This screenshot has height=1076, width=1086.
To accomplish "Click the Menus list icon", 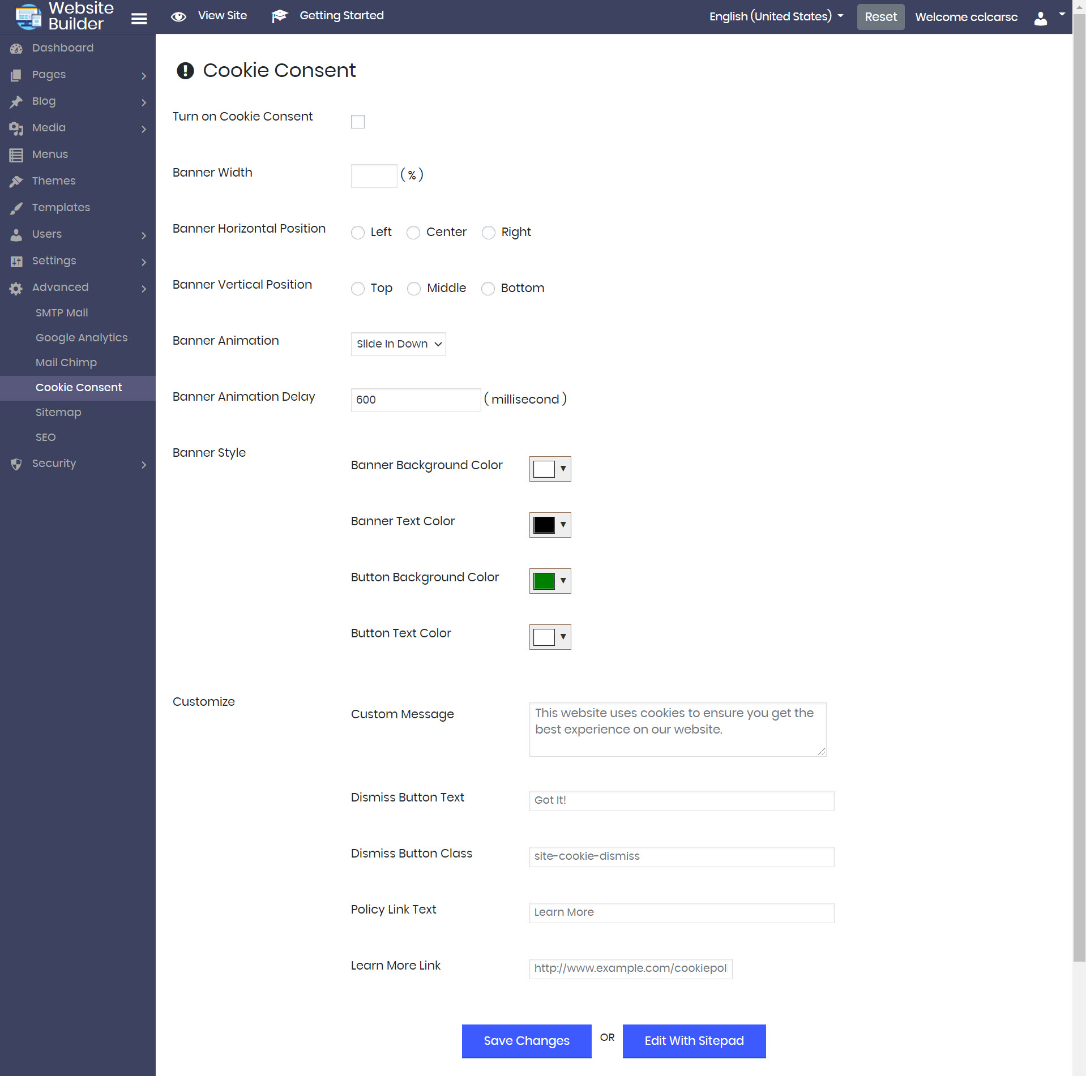I will pyautogui.click(x=16, y=155).
